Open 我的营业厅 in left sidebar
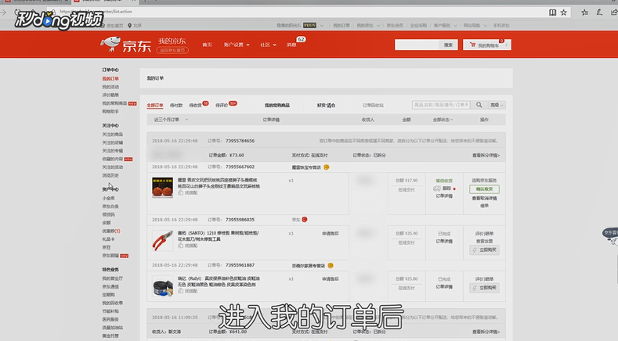Image resolution: width=618 pixels, height=341 pixels. [x=112, y=278]
